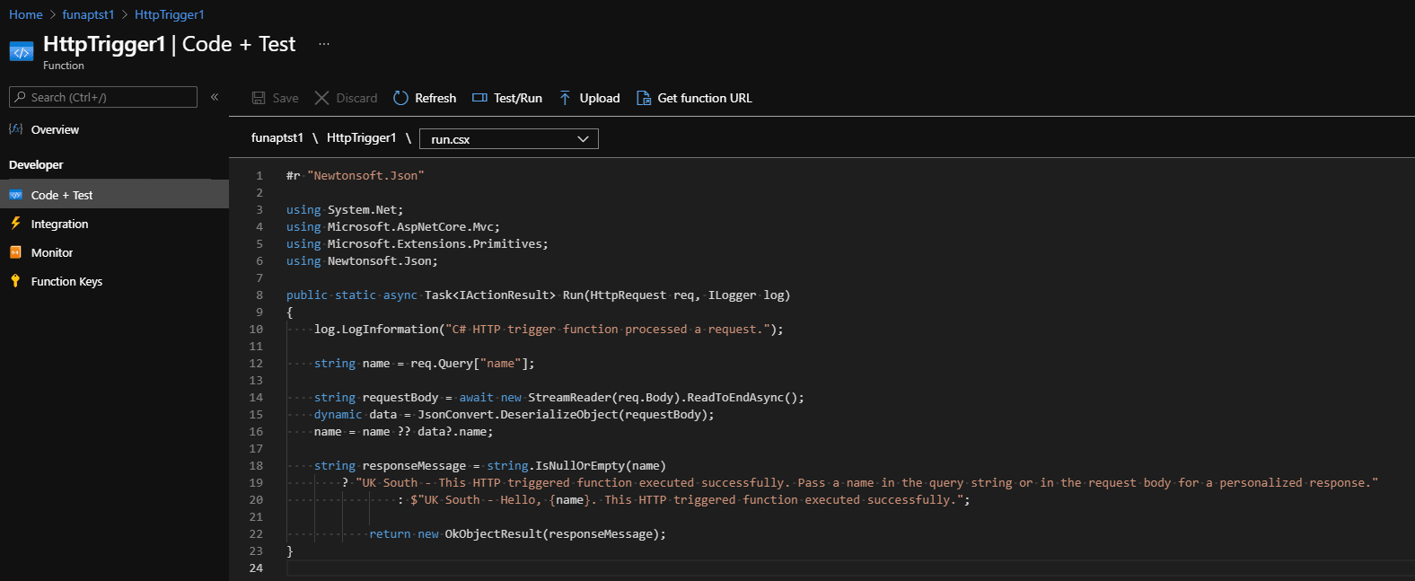Click Get function URL
The width and height of the screenshot is (1415, 581).
pyautogui.click(x=694, y=98)
